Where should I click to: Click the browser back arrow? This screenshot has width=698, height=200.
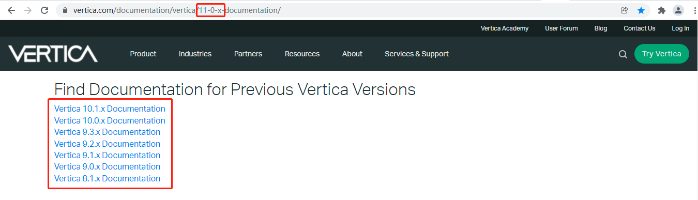click(11, 10)
